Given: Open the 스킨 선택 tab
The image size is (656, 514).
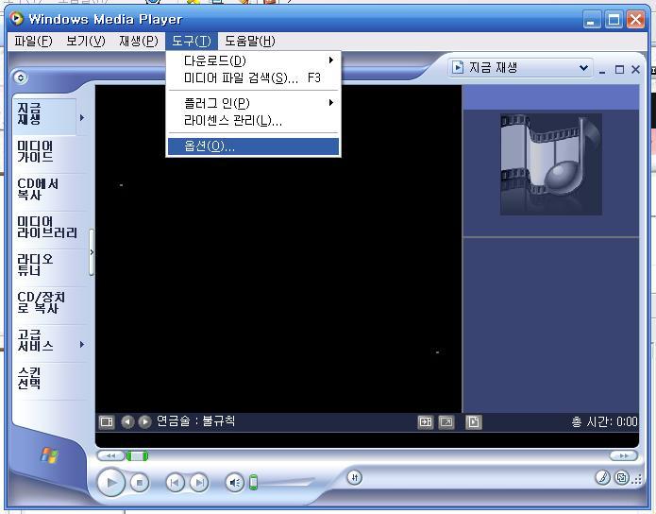Looking at the screenshot, I should coord(49,378).
